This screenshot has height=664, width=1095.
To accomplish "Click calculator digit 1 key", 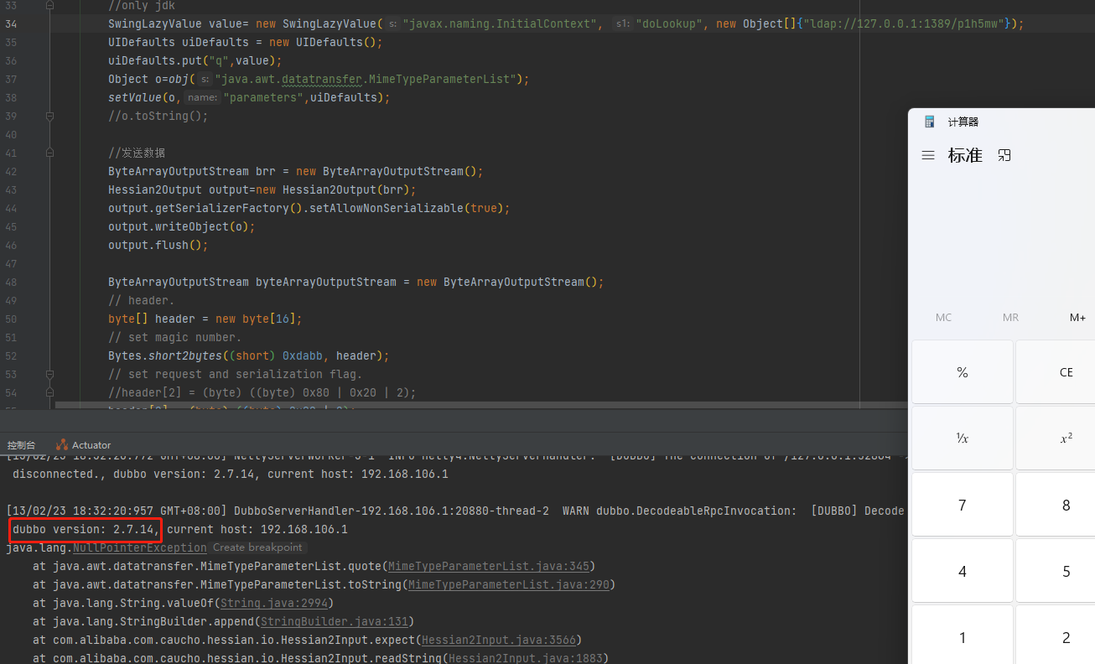I will coord(963,637).
